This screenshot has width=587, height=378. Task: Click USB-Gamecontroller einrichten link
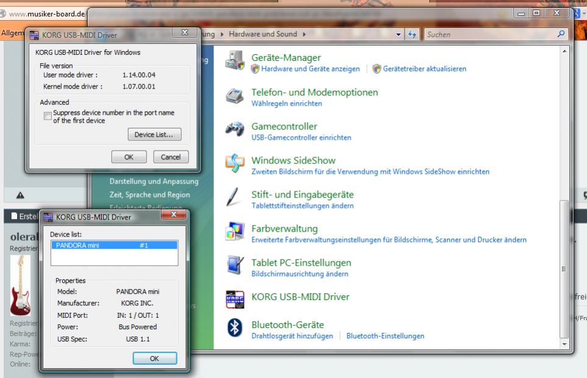tap(301, 137)
